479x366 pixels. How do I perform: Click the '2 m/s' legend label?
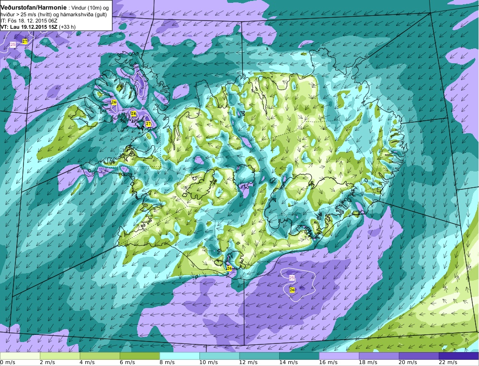(47, 363)
